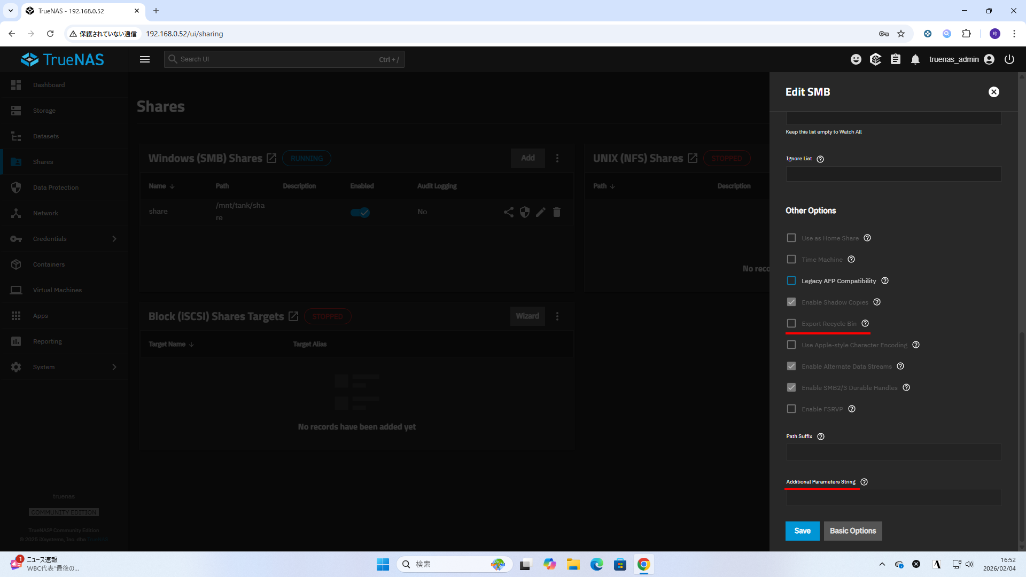Open the Jobs clipboard icon in header
The image size is (1026, 577).
[896, 59]
